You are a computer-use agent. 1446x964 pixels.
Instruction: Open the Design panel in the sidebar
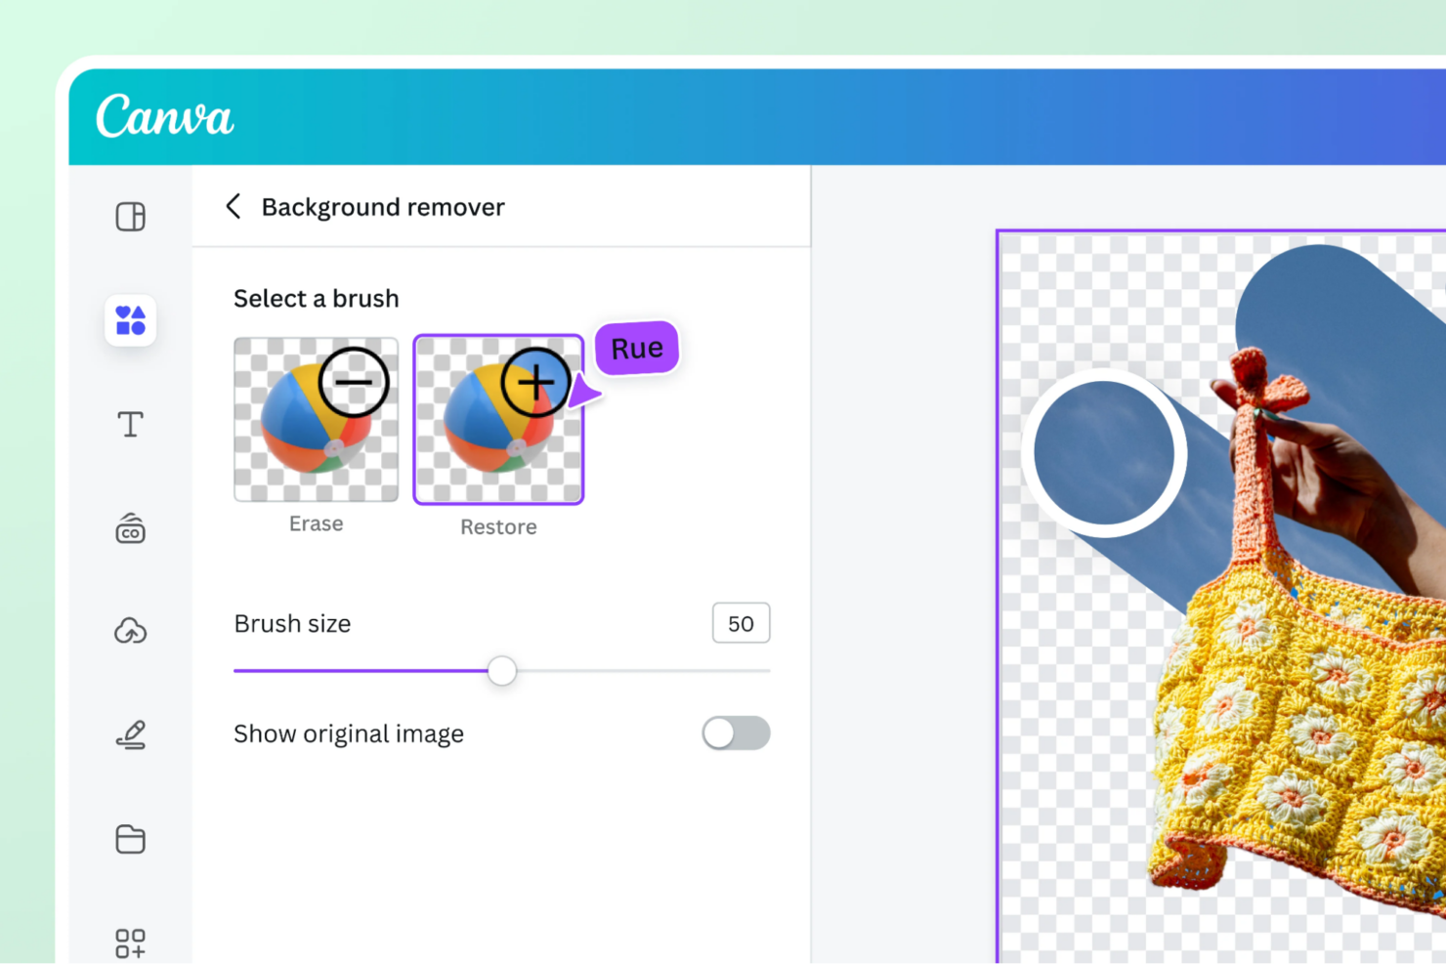click(130, 217)
